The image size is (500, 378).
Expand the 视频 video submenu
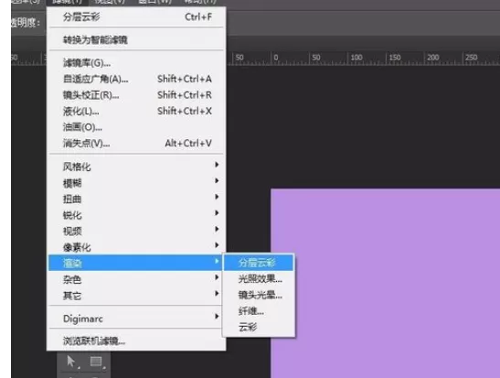pyautogui.click(x=136, y=231)
